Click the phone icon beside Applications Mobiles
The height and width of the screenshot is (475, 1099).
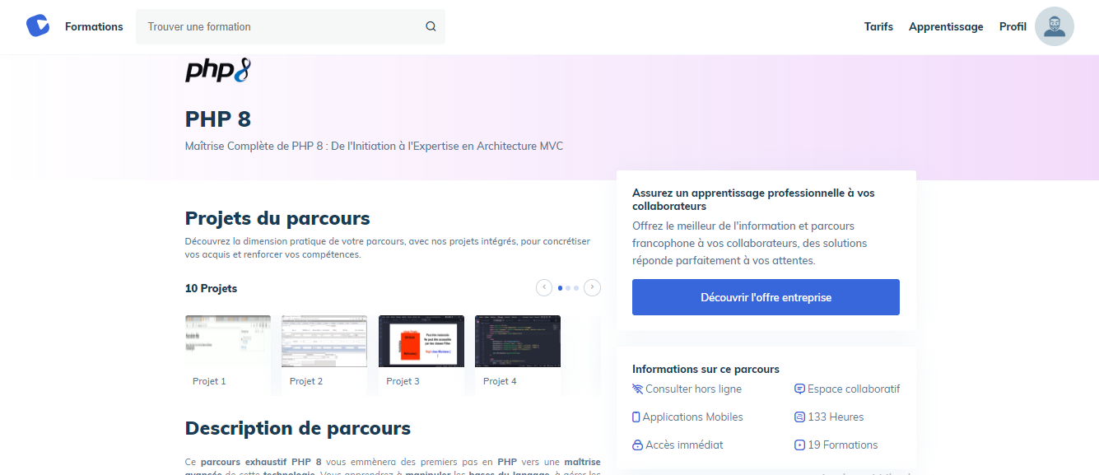(636, 417)
